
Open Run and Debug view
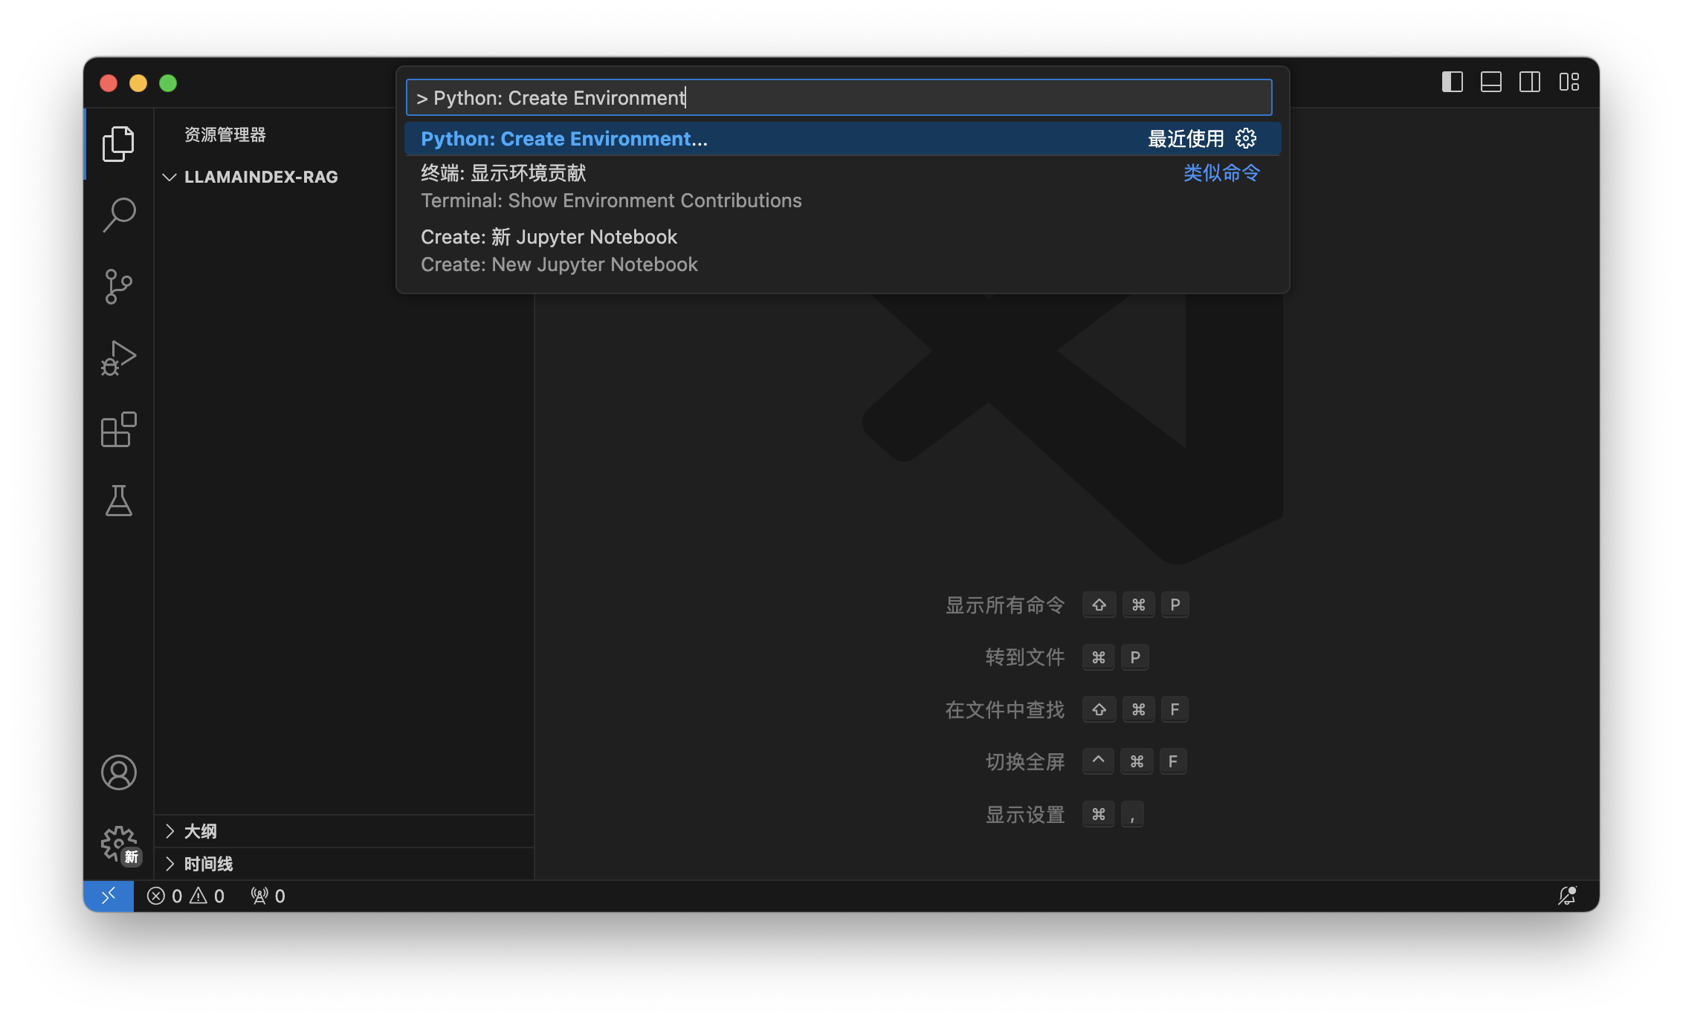click(x=119, y=358)
